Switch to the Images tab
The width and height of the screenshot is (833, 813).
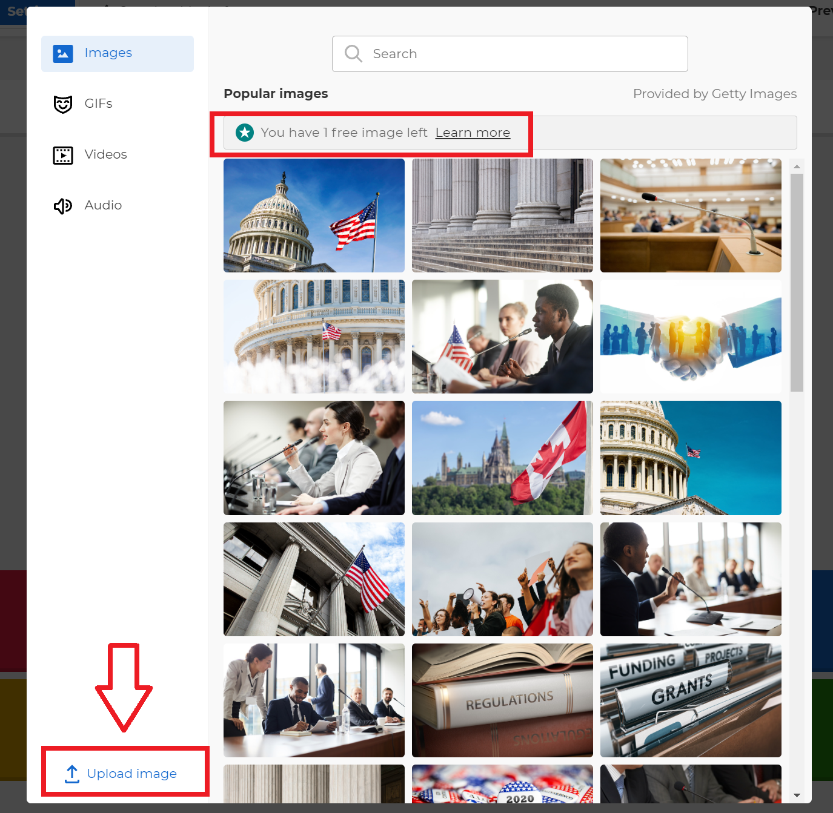coord(118,54)
